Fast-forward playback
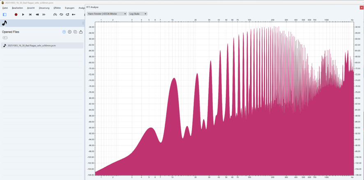364x180 pixels. 44,14
